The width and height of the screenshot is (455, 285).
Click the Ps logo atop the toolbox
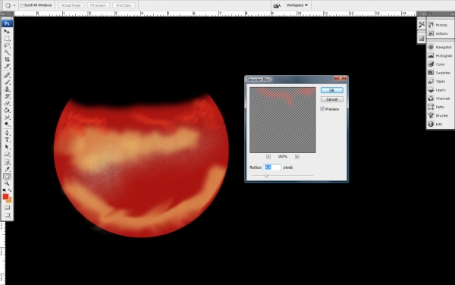(7, 23)
